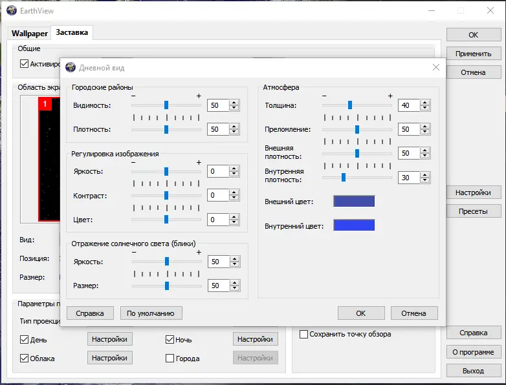Click Внутренняя плотность value field showing 30
This screenshot has width=506, height=385.
point(409,178)
